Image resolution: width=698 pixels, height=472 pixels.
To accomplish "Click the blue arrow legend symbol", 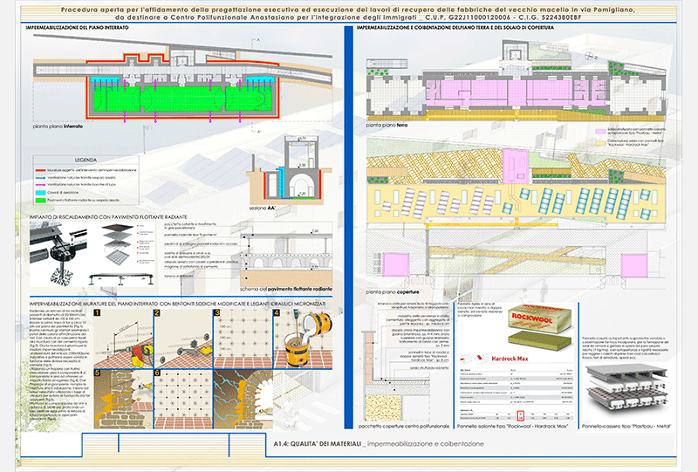I will (x=40, y=177).
